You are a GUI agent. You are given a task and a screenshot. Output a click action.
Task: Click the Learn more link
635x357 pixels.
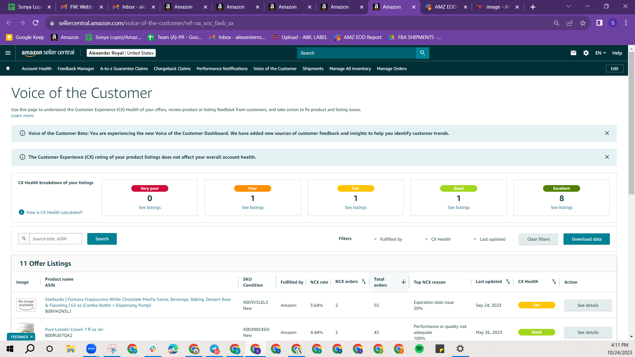(x=22, y=115)
